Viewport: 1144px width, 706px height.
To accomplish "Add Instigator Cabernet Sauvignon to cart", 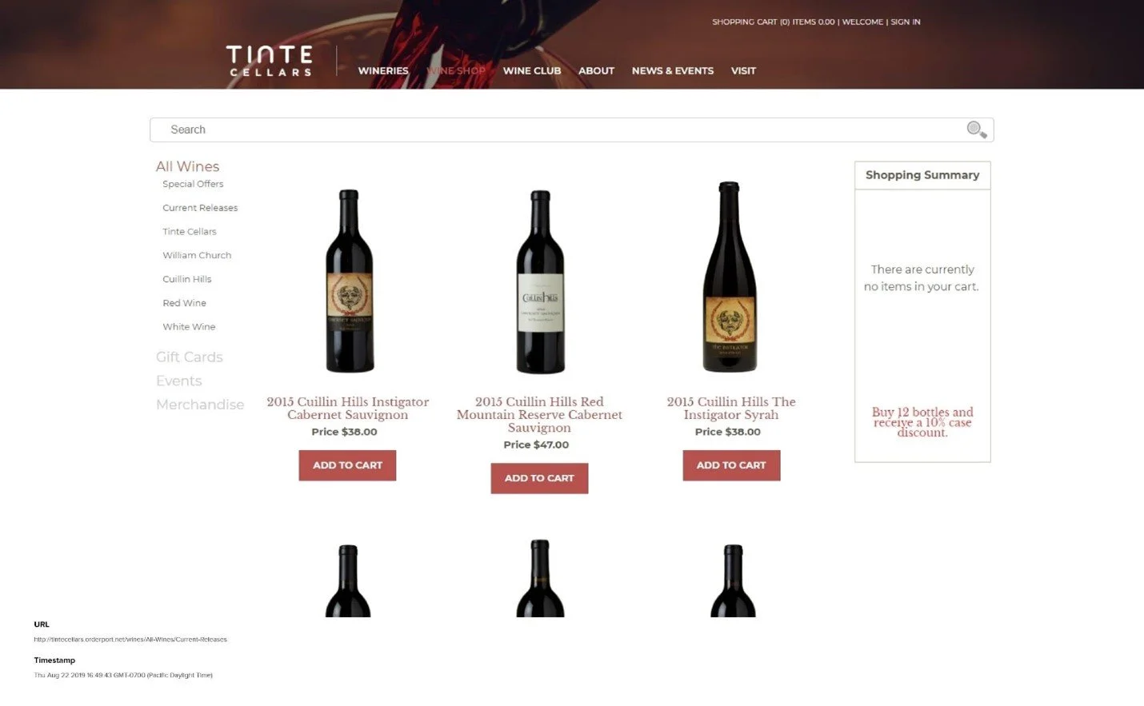I will pos(347,465).
